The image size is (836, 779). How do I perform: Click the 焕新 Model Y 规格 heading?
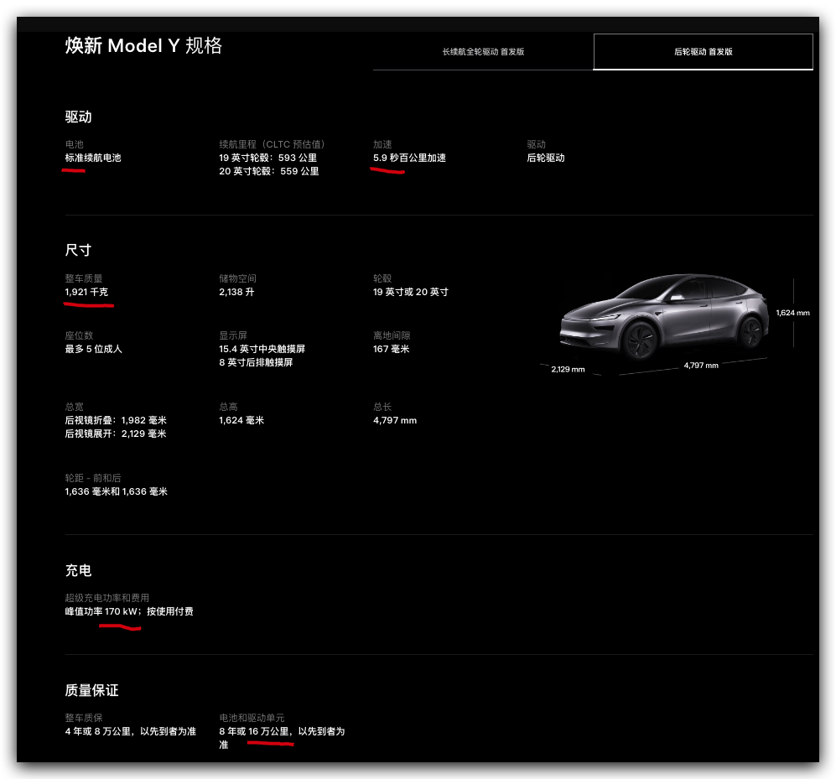[143, 45]
